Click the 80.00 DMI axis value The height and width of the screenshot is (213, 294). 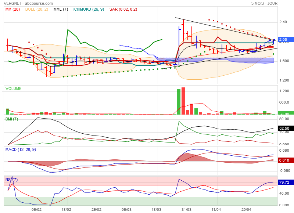(284, 119)
